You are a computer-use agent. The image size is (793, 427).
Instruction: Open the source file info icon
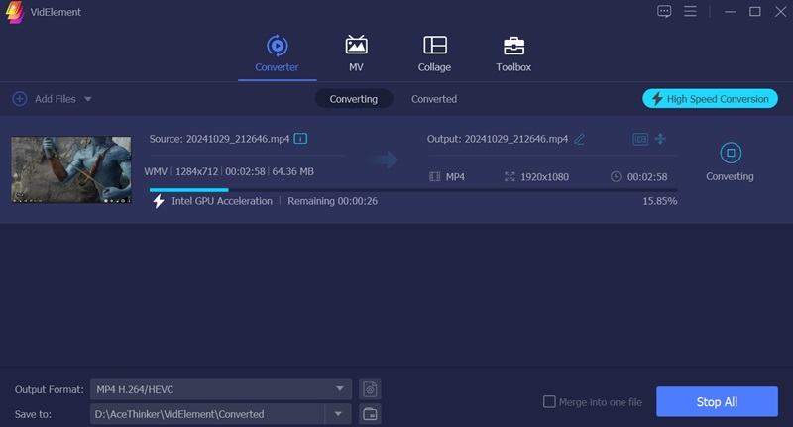click(300, 139)
